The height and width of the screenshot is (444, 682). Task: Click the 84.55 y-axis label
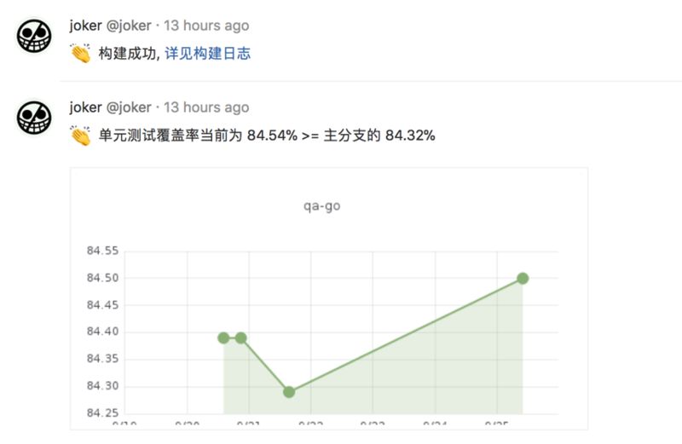pyautogui.click(x=102, y=251)
